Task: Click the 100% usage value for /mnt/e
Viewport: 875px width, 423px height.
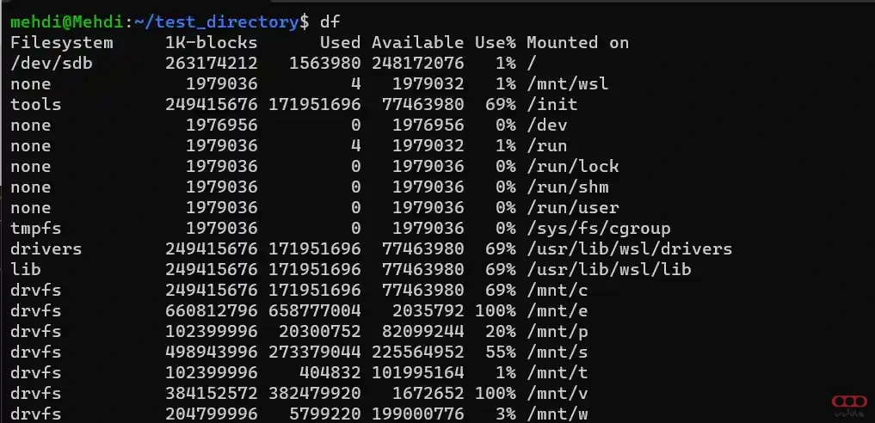Action: pyautogui.click(x=495, y=310)
